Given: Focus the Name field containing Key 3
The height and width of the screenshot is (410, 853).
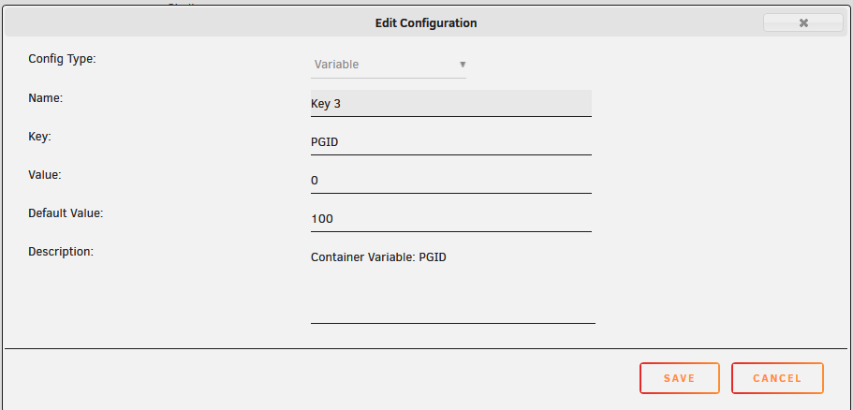Looking at the screenshot, I should click(451, 103).
